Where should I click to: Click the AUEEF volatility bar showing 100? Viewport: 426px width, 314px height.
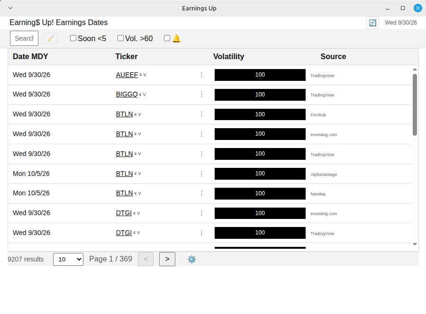tap(260, 75)
